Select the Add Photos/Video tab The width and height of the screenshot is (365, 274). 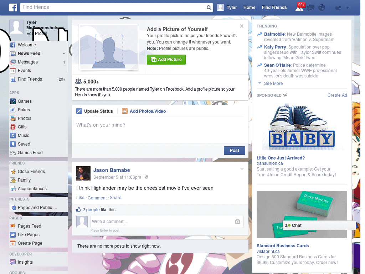click(x=144, y=111)
